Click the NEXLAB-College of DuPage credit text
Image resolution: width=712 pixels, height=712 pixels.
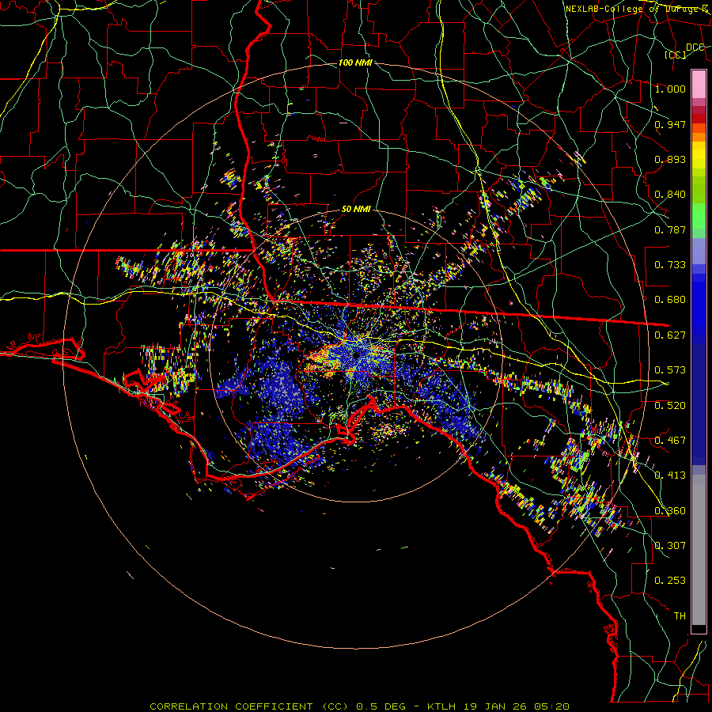[x=638, y=9]
